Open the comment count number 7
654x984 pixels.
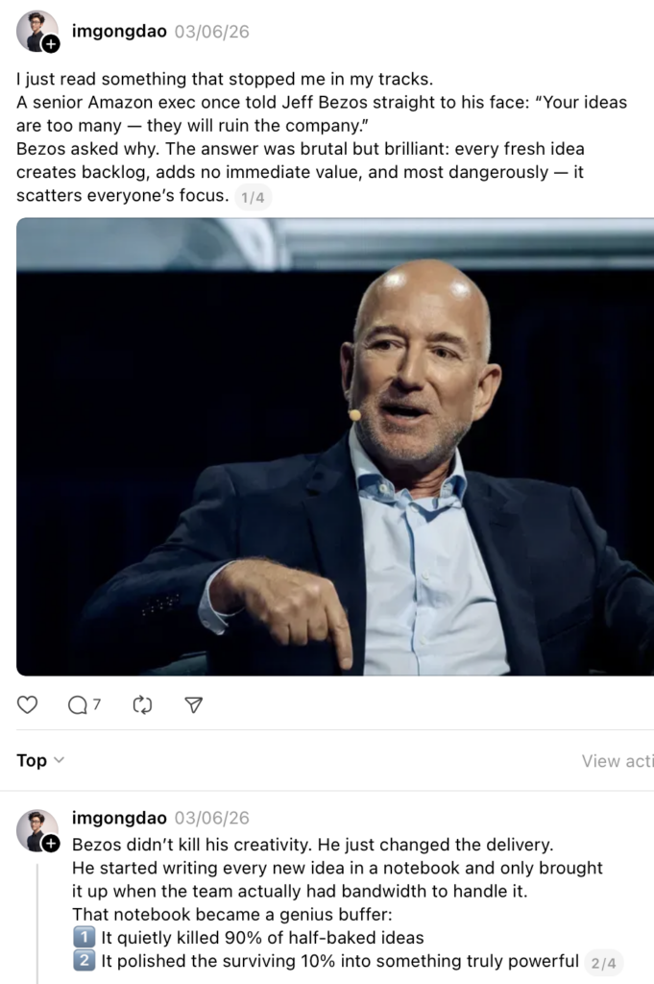tap(97, 704)
